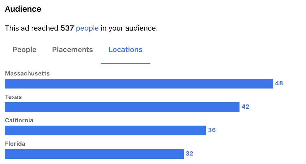The height and width of the screenshot is (164, 306).
Task: Click the value 32 beside Florida bar
Action: (190, 154)
